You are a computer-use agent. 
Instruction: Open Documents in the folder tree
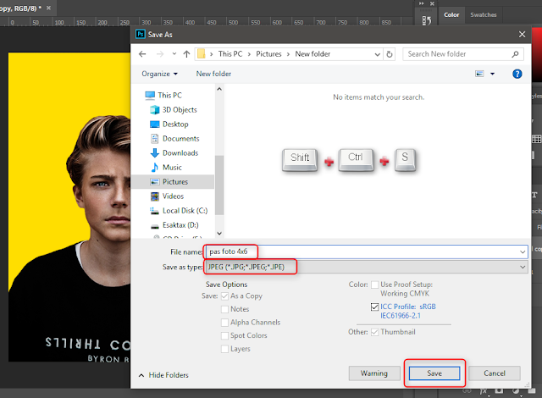[175, 139]
